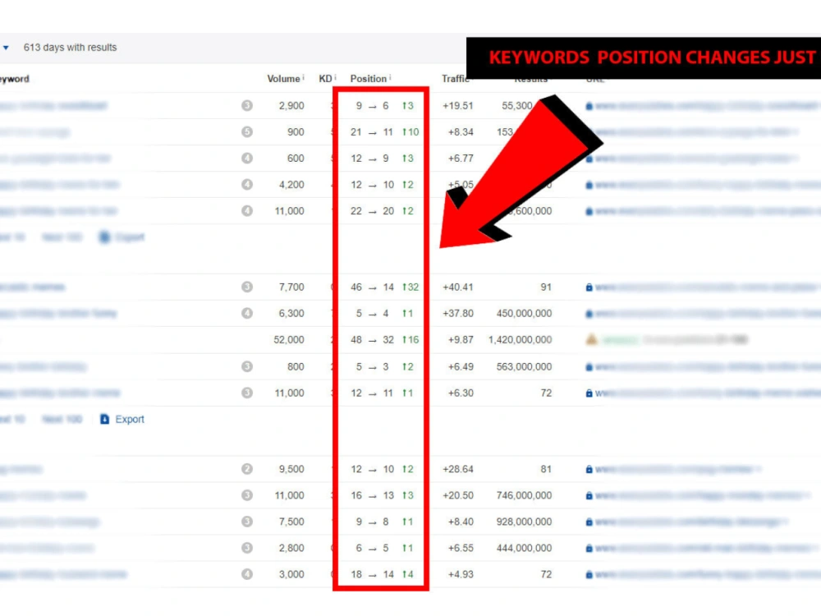The height and width of the screenshot is (616, 821).
Task: Click the '55,300' results value
Action: click(516, 106)
